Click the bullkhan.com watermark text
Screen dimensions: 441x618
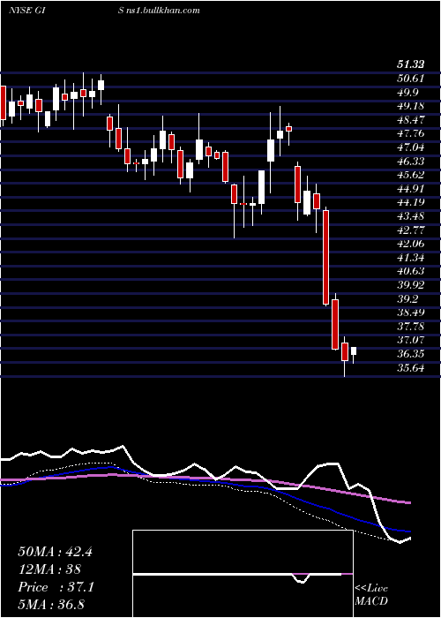pos(163,11)
